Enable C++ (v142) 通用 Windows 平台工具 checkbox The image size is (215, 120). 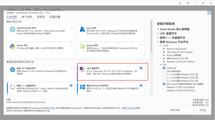pos(164,77)
